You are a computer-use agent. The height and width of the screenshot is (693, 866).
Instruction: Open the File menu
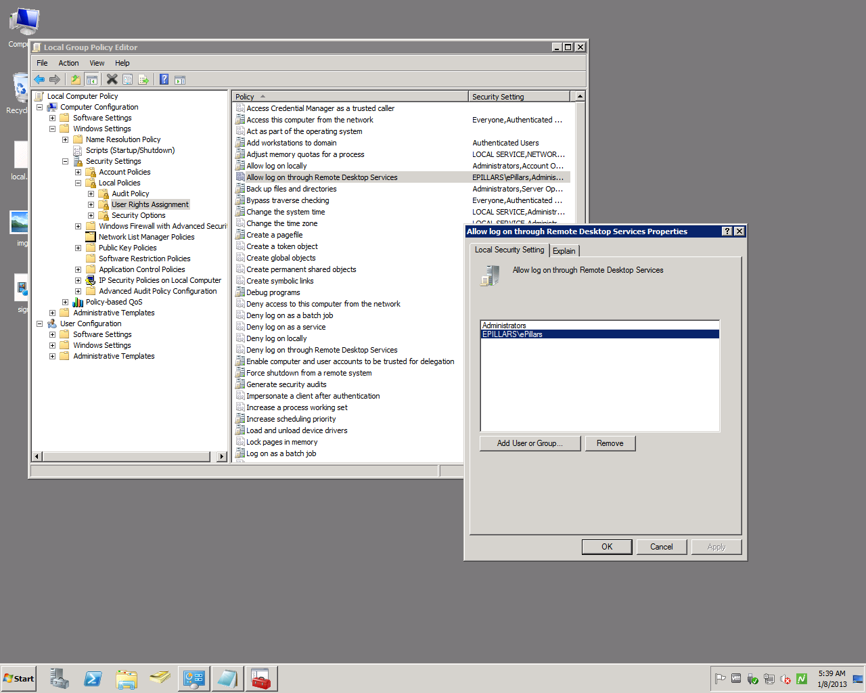42,63
